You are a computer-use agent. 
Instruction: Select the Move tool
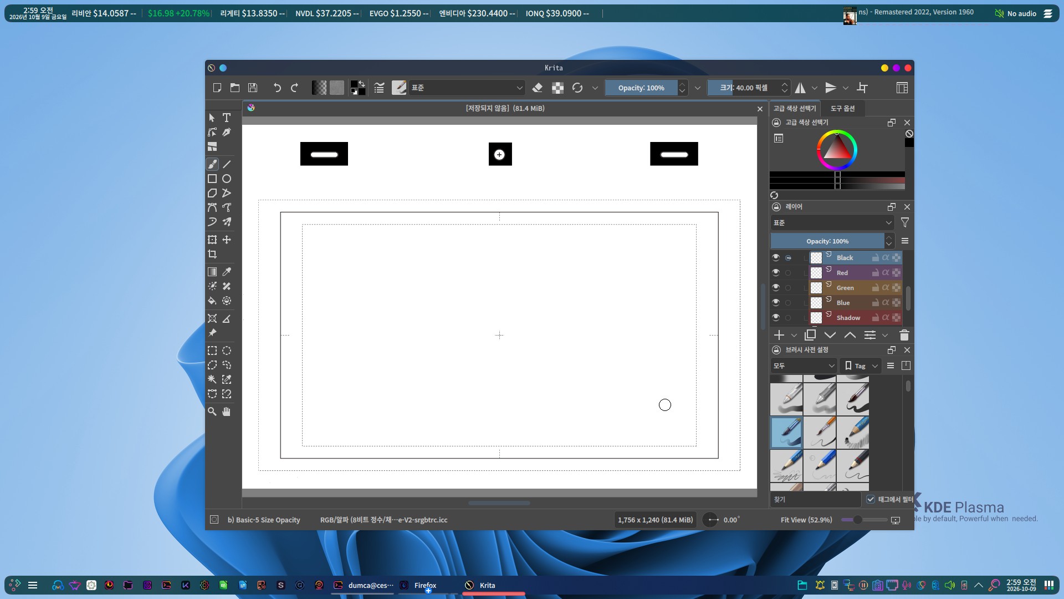(x=227, y=240)
